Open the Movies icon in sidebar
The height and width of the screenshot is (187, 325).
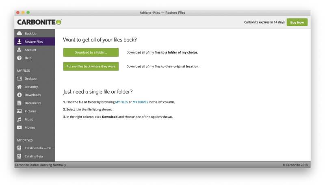click(x=19, y=127)
